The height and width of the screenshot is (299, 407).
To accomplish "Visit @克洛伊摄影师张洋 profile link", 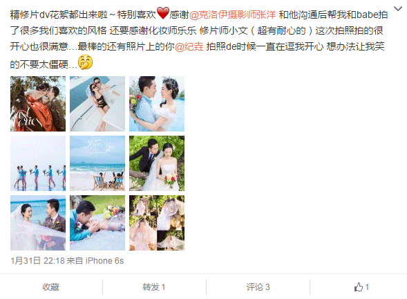I will point(233,15).
